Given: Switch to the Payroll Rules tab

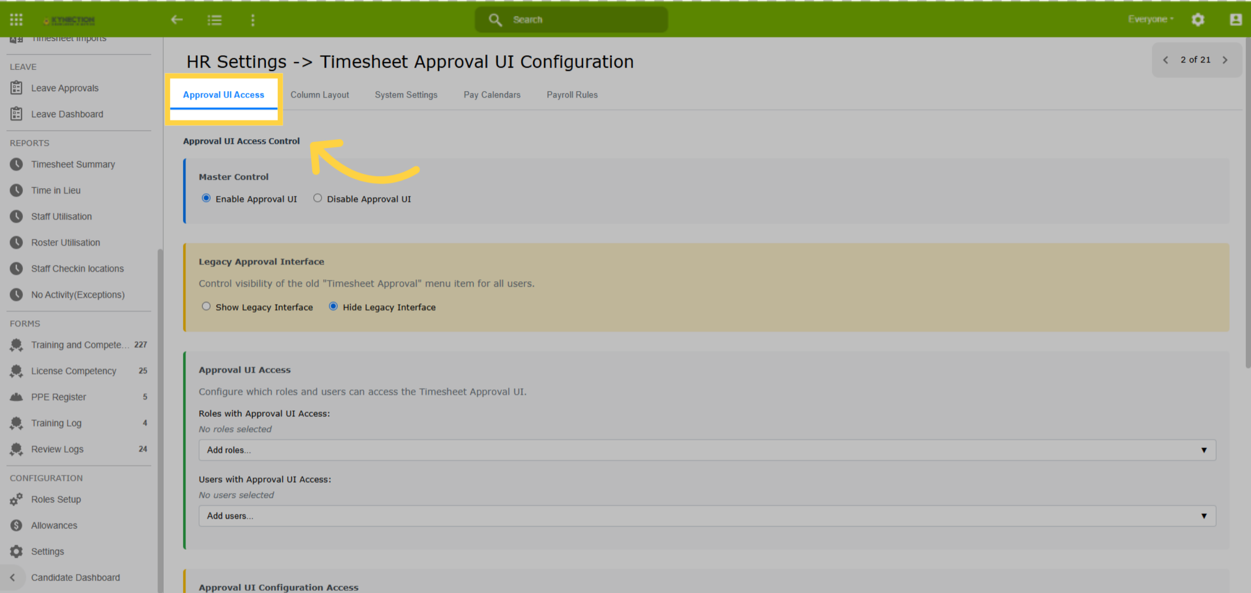Looking at the screenshot, I should [x=572, y=95].
